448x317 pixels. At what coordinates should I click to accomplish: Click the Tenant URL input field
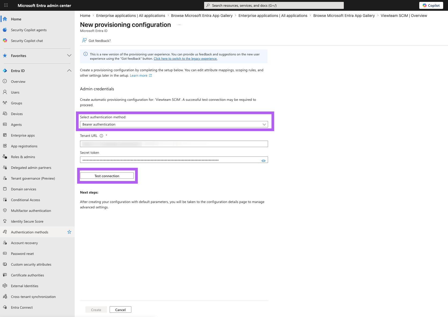click(x=174, y=144)
